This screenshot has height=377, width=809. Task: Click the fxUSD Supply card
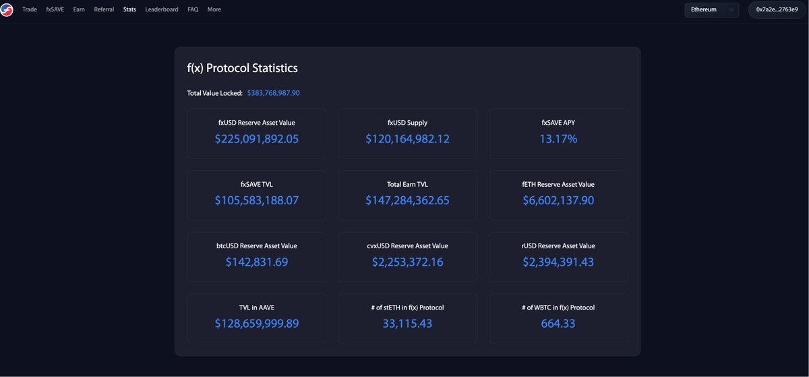(x=407, y=134)
